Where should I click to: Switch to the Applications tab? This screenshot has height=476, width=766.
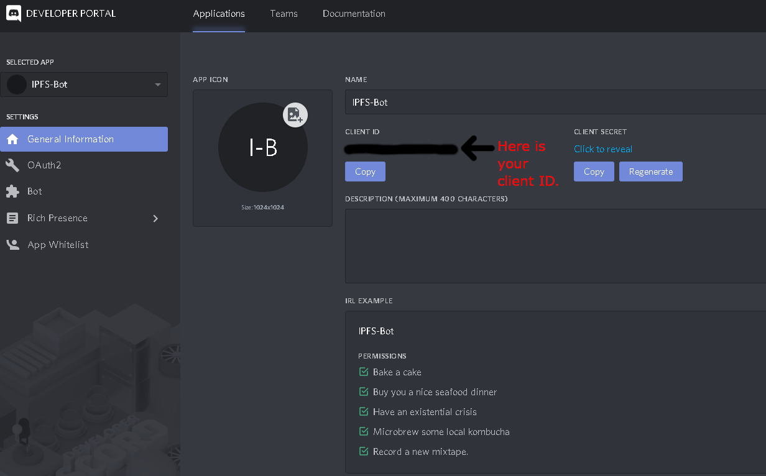pos(219,14)
